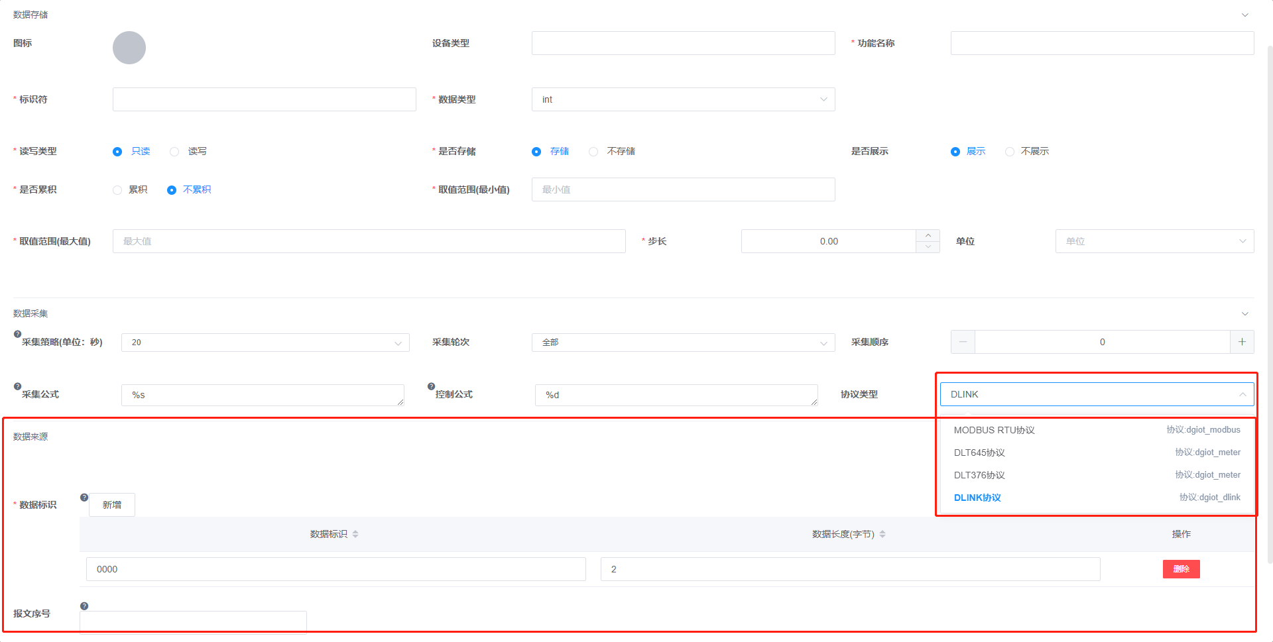Collapse 数据采集 section chevron
The height and width of the screenshot is (642, 1273).
(x=1245, y=313)
